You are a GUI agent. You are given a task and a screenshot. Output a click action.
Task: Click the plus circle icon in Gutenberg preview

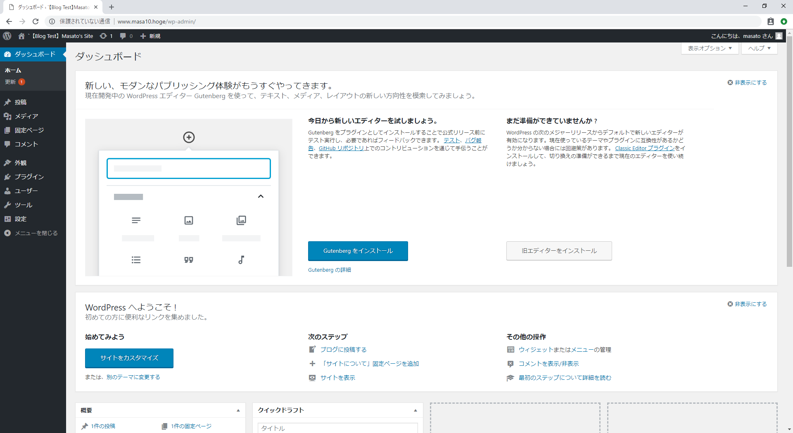click(189, 137)
